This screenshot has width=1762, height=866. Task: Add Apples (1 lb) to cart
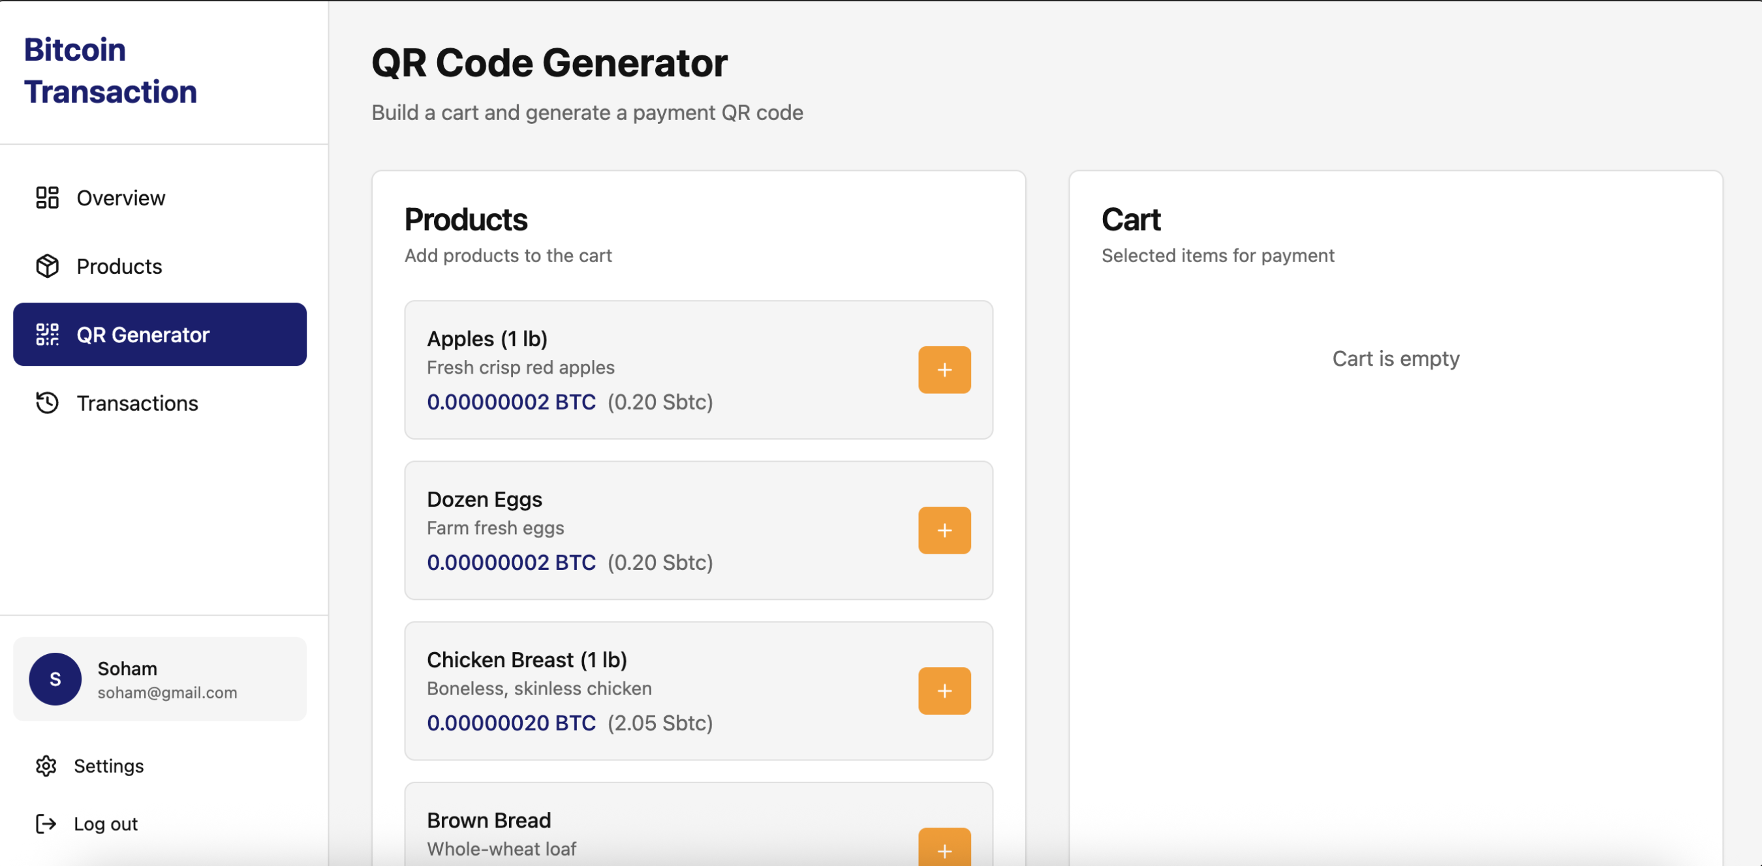(x=944, y=370)
